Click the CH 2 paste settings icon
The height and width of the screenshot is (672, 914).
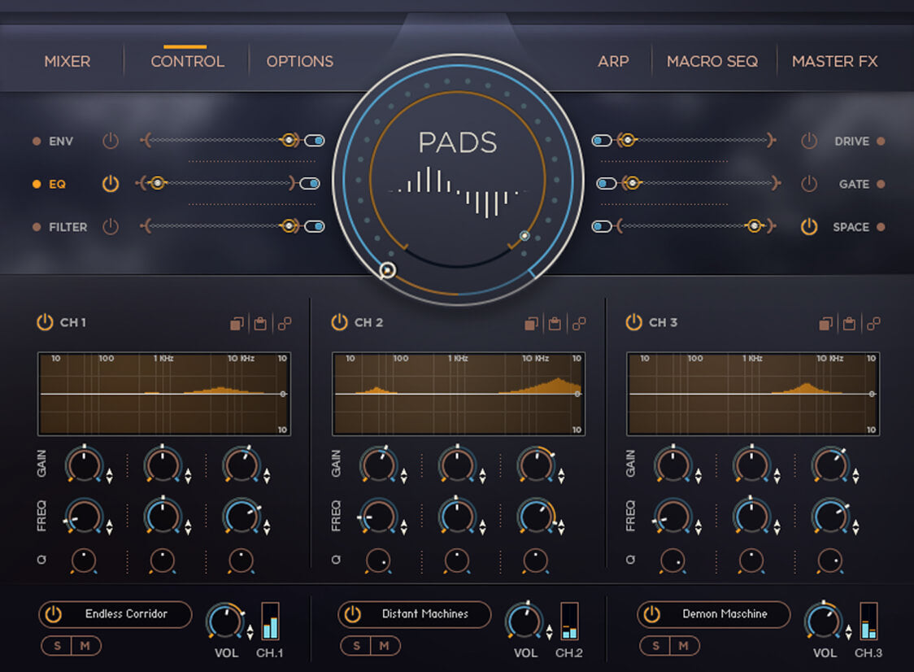point(555,324)
